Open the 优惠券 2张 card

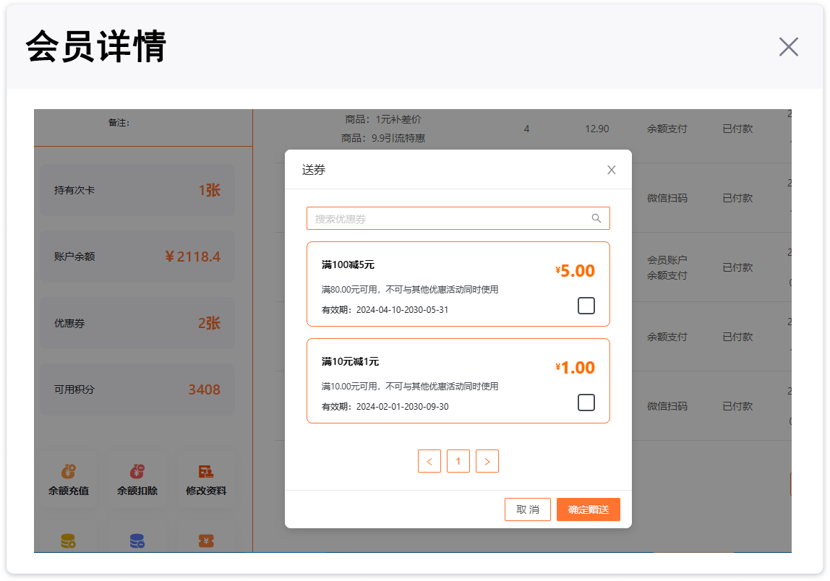pyautogui.click(x=137, y=323)
